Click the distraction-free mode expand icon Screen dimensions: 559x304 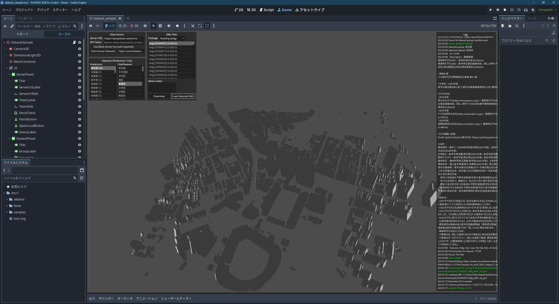click(x=494, y=18)
